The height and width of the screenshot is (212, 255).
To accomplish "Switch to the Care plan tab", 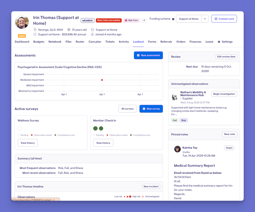I will 95,42.
